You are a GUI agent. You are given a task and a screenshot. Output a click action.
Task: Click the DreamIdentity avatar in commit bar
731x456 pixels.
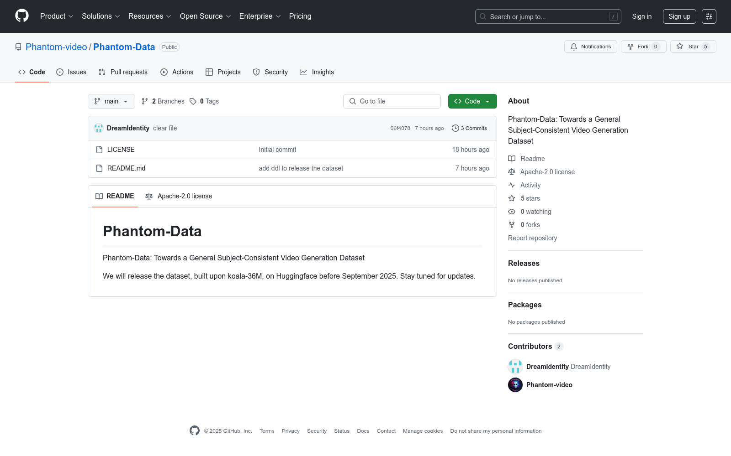coord(99,128)
